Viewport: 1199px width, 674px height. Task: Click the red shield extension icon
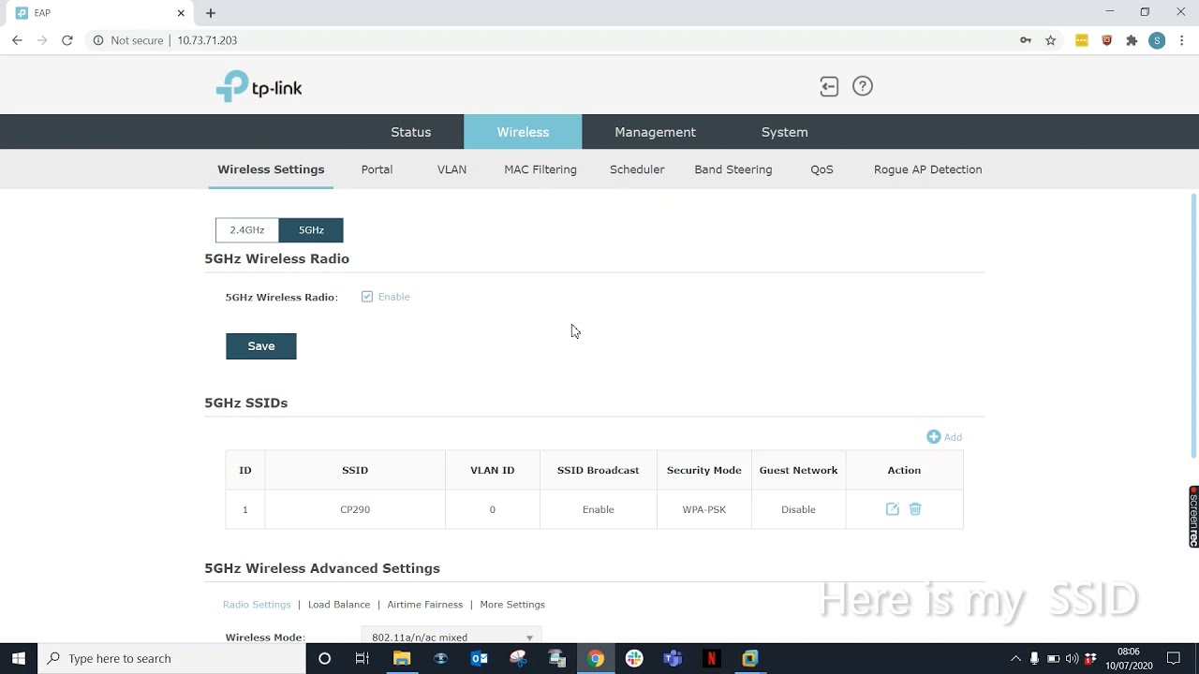(x=1107, y=40)
